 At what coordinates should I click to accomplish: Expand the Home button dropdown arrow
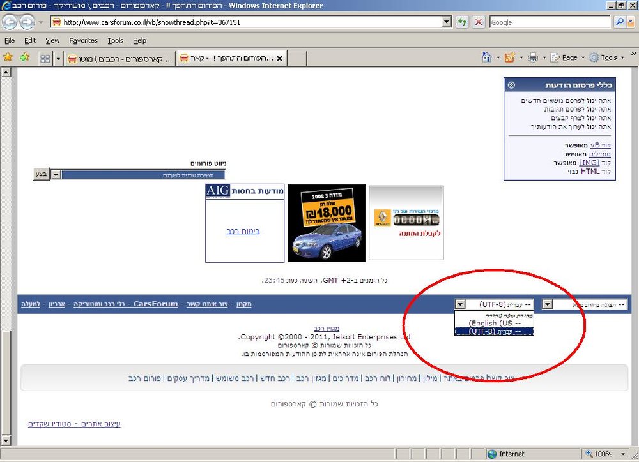(x=498, y=58)
